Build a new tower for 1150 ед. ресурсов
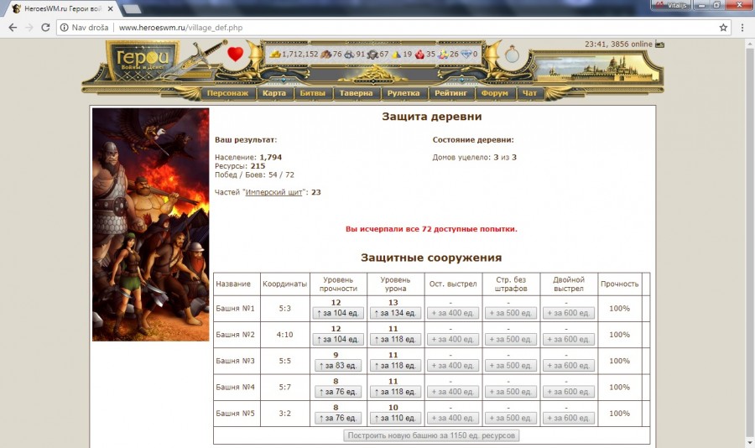The image size is (755, 448). [x=431, y=435]
